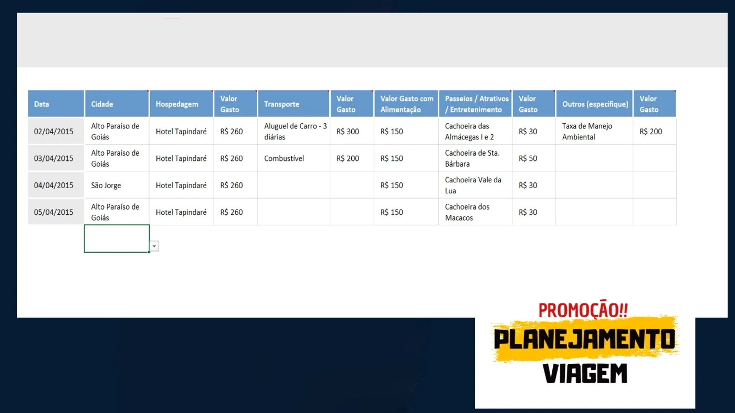Click the Hospedagem column header
The width and height of the screenshot is (735, 413).
(182, 104)
